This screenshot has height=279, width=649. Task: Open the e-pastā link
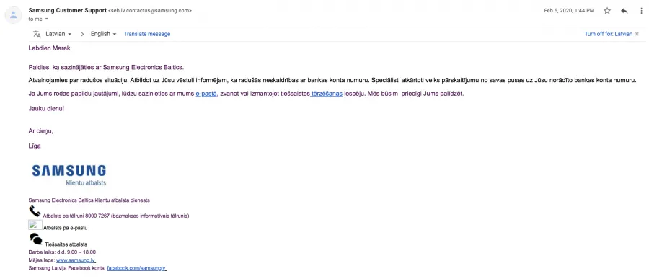[x=206, y=94]
